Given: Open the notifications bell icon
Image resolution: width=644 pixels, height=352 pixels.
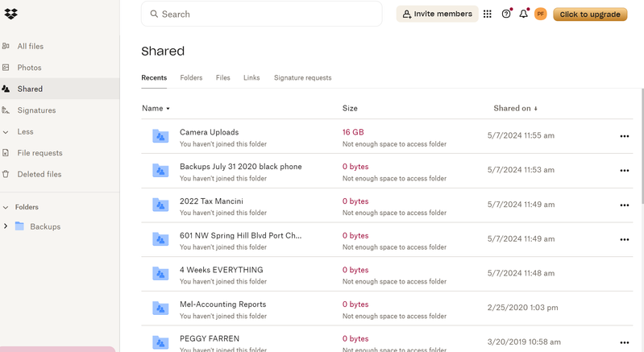Looking at the screenshot, I should [x=523, y=14].
